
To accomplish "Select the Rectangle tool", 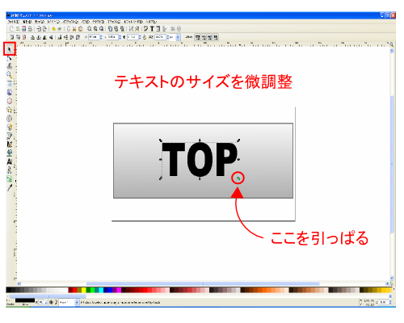I will click(10, 83).
